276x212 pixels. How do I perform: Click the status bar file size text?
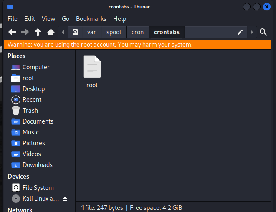pyautogui.click(x=102, y=208)
